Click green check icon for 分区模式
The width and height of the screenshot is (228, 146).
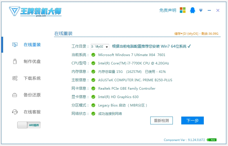(x=93, y=105)
